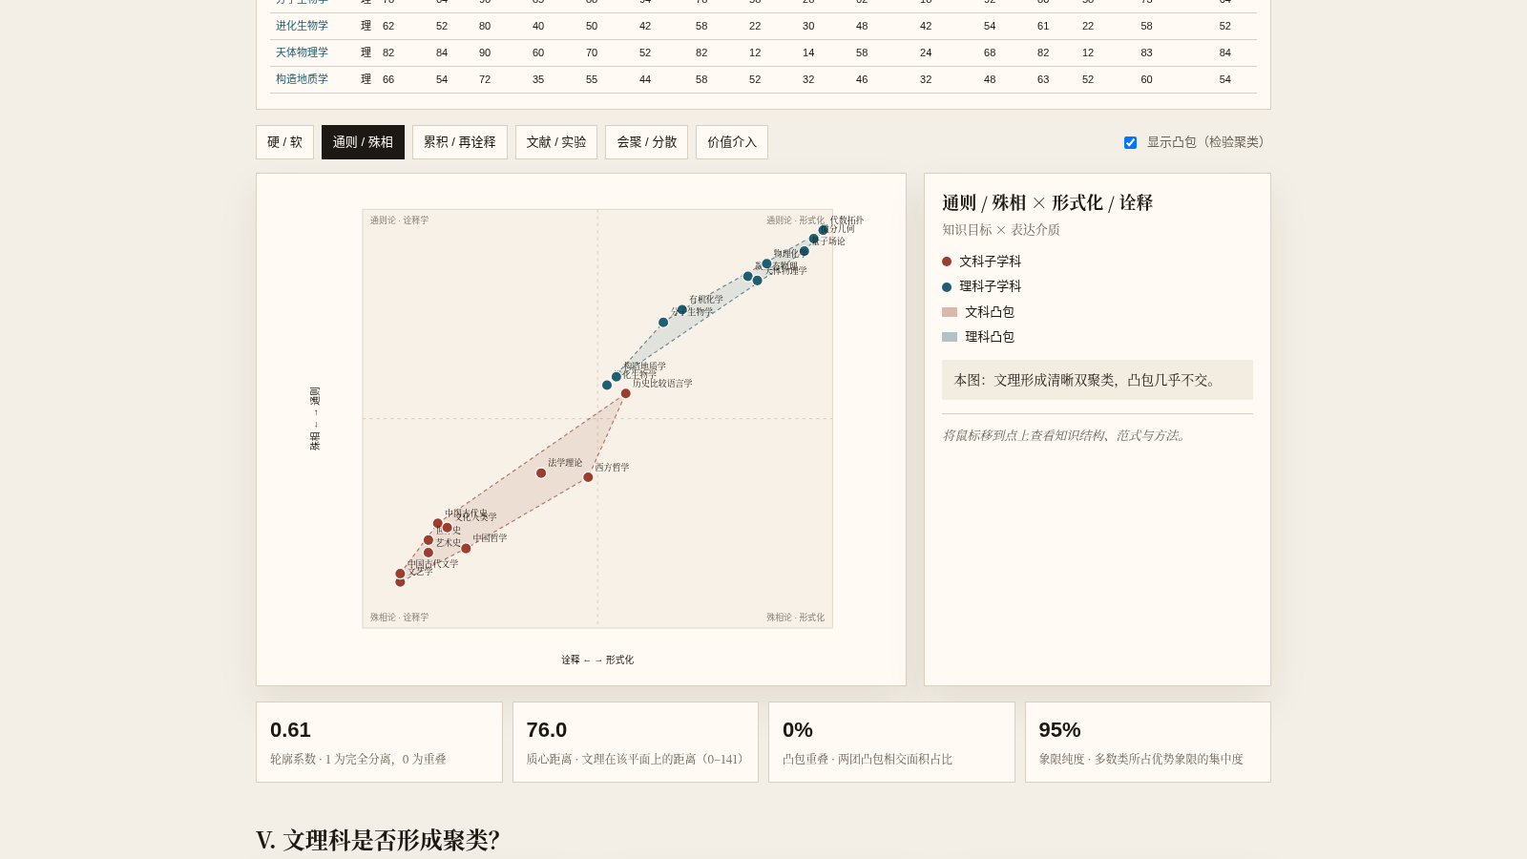Click the 殊相论 · 诠释学 quadrant label
1527x859 pixels.
400,618
